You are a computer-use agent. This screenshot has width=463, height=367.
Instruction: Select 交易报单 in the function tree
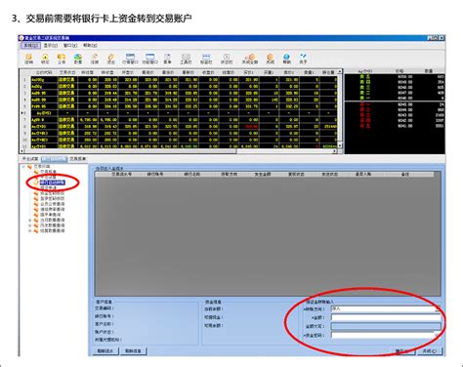click(x=49, y=172)
